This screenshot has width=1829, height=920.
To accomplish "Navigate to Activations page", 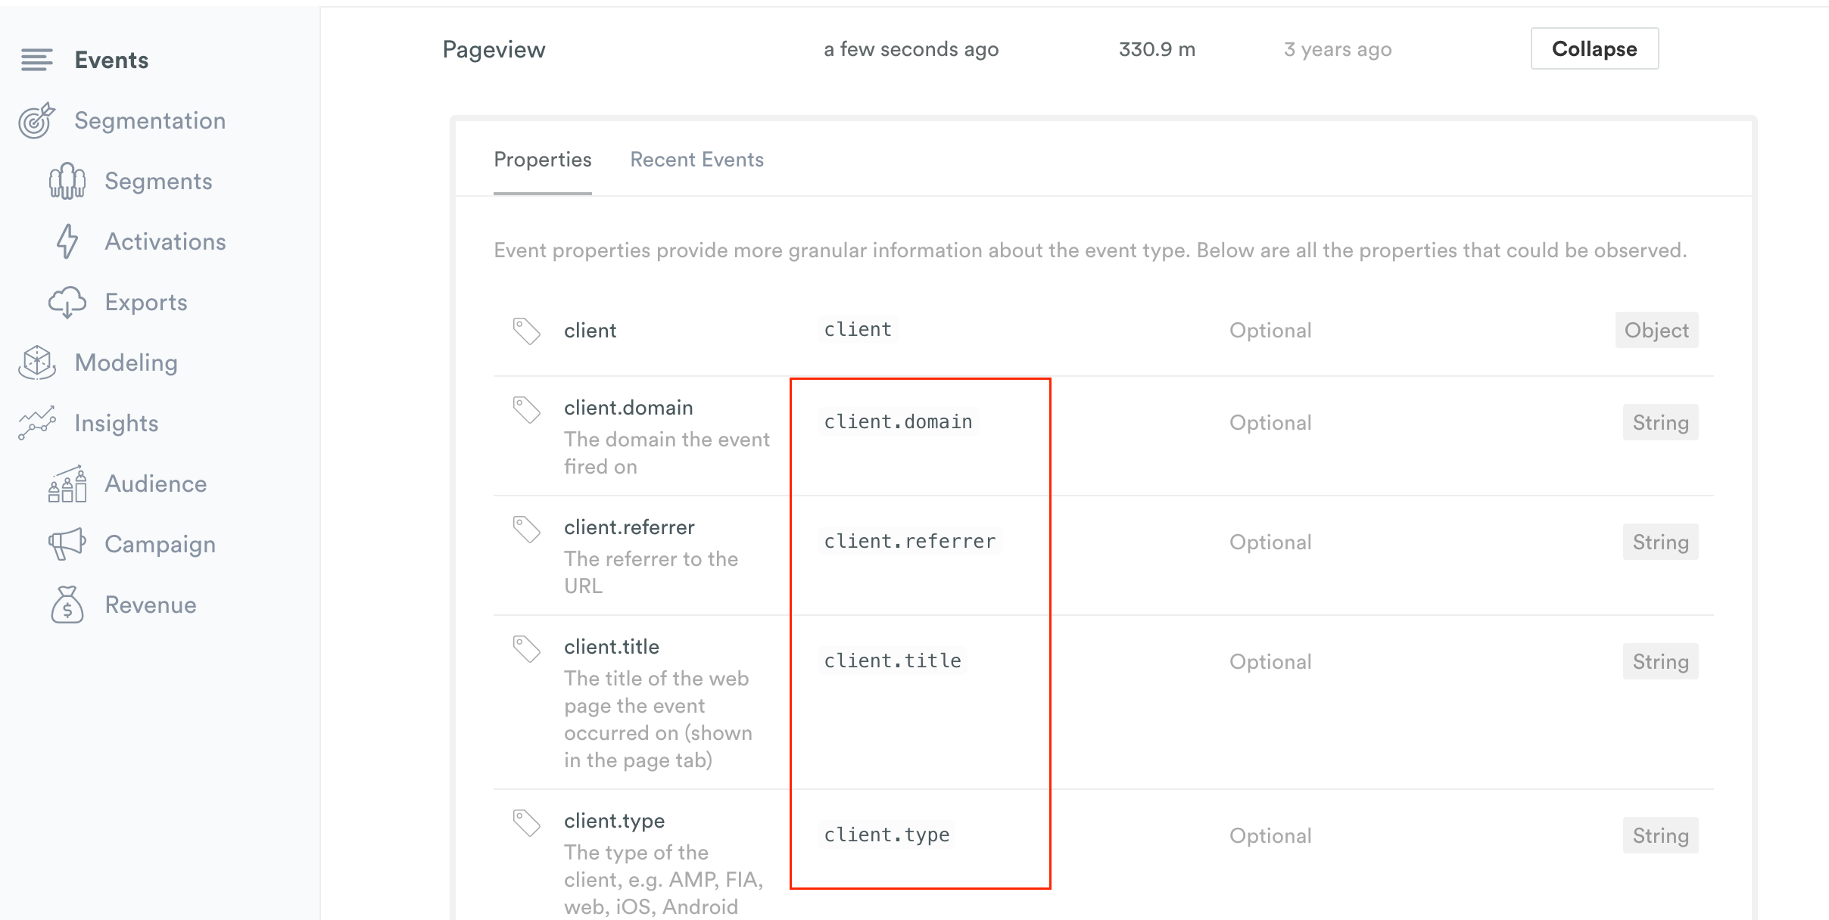I will point(165,241).
